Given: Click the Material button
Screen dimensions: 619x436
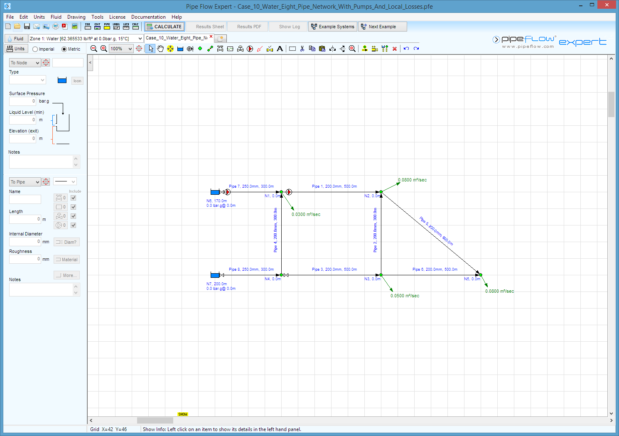Looking at the screenshot, I should [x=66, y=260].
